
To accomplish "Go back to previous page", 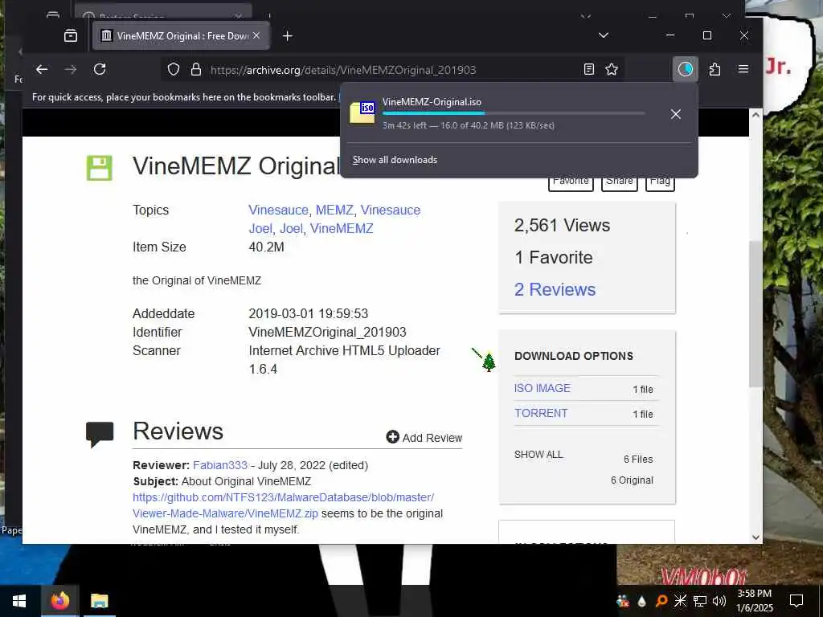I will (42, 69).
